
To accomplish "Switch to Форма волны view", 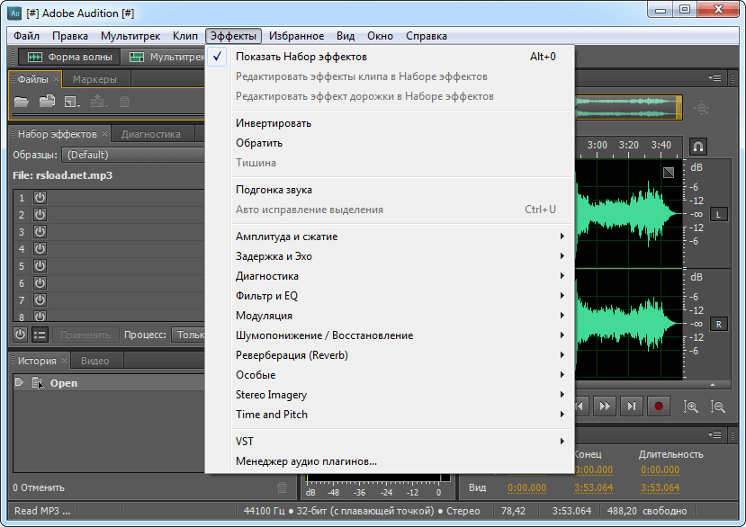I will pyautogui.click(x=69, y=57).
